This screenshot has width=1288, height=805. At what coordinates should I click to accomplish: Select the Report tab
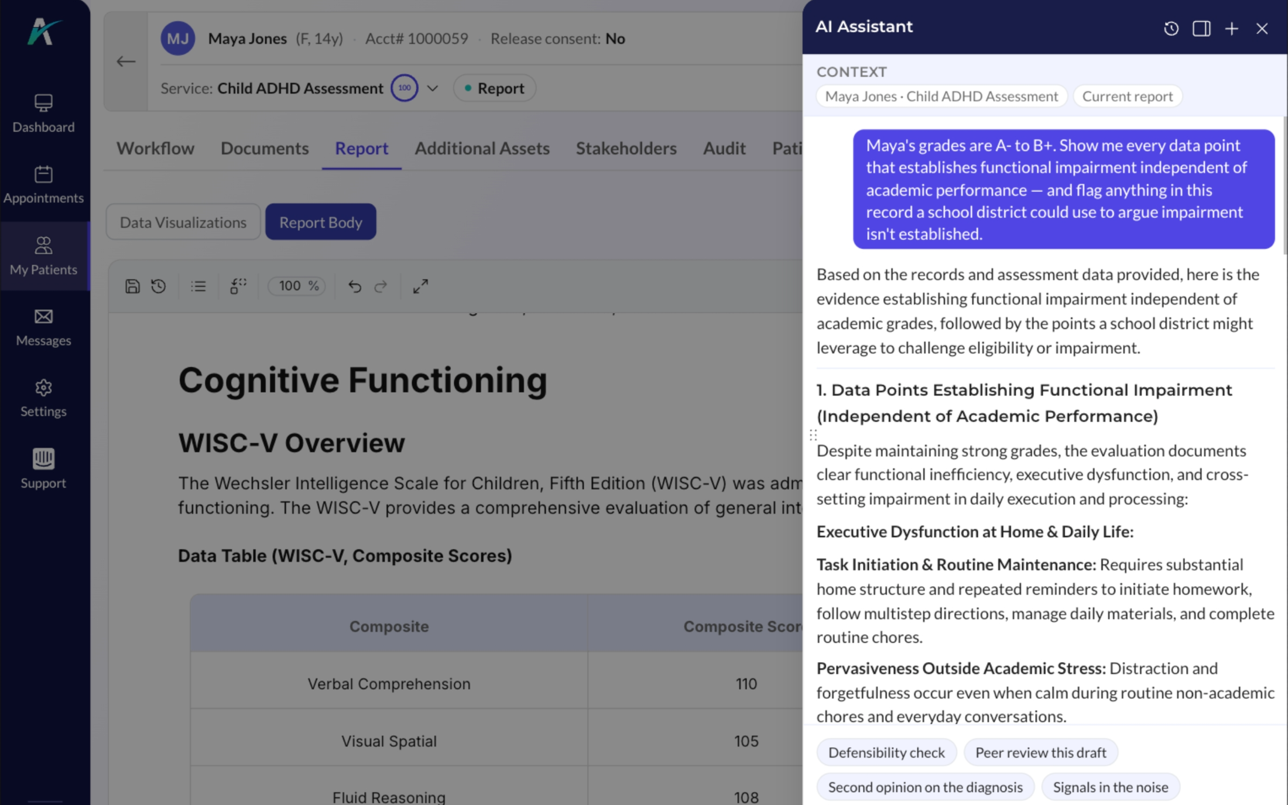361,148
